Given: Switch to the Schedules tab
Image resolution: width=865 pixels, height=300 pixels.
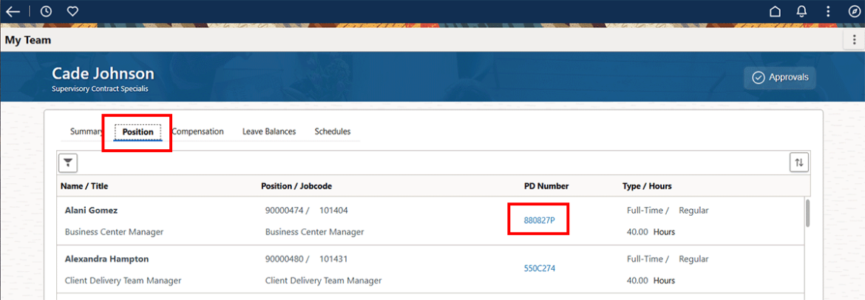Looking at the screenshot, I should tap(333, 132).
